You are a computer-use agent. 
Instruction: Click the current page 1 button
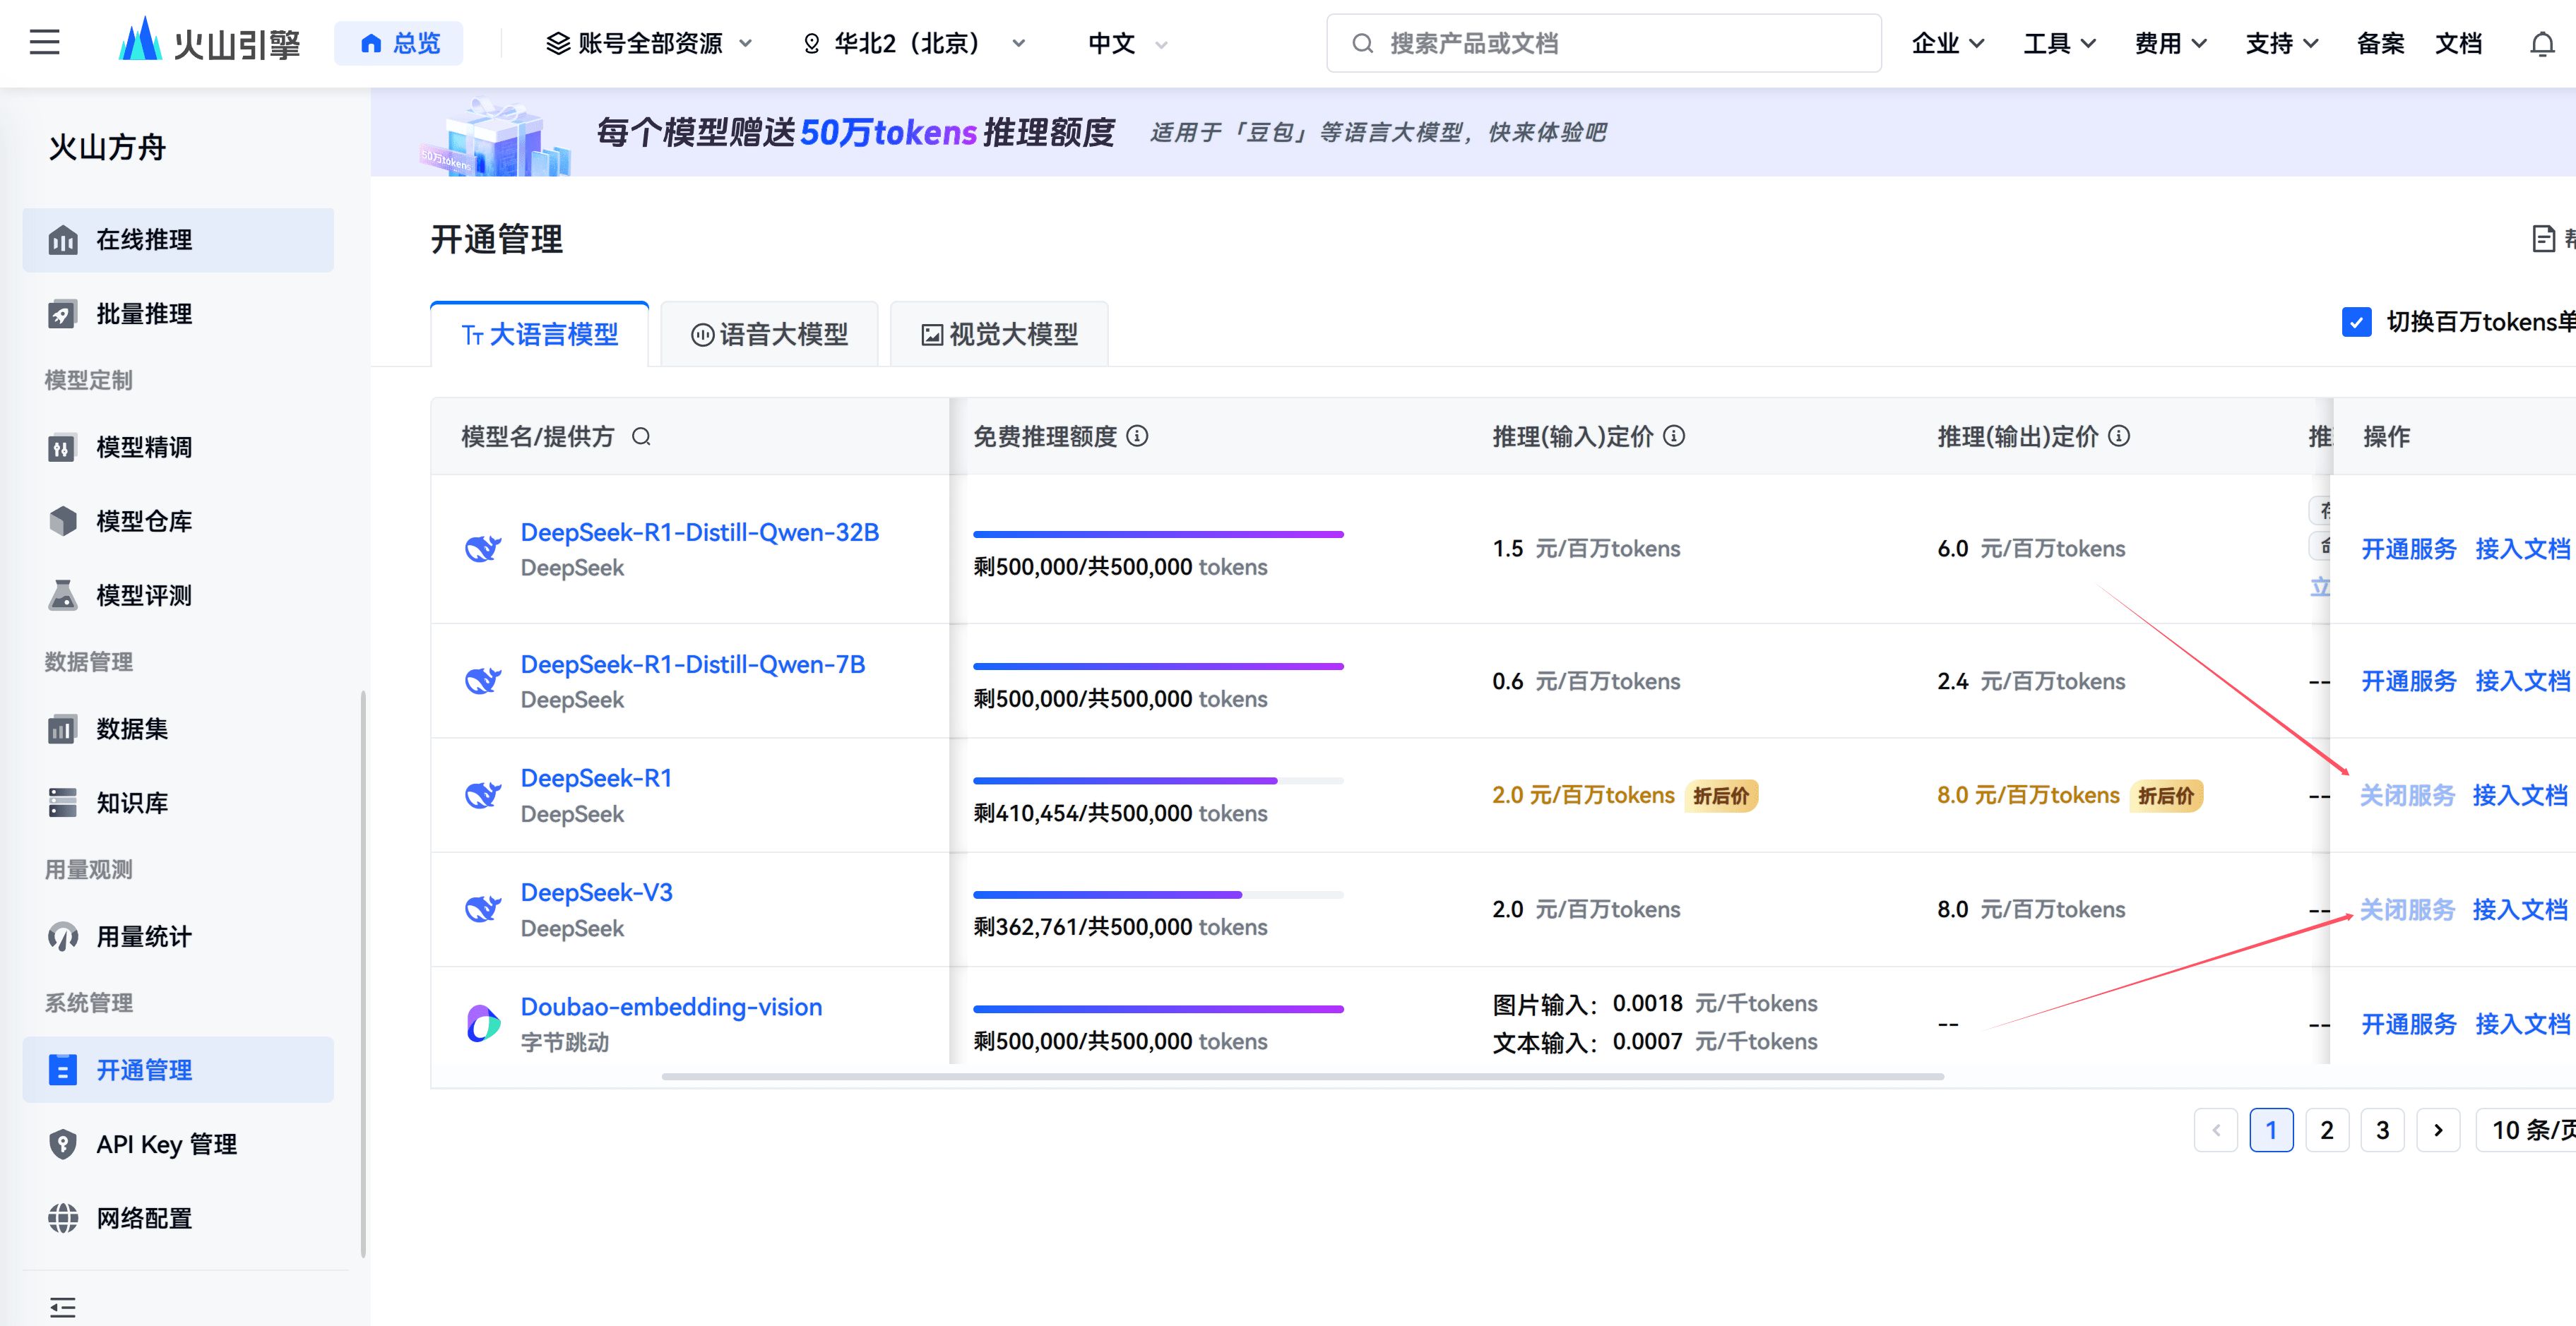coord(2271,1130)
